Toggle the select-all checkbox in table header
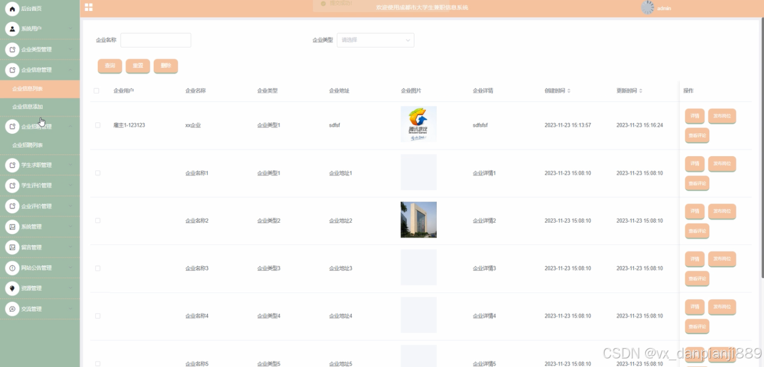This screenshot has height=367, width=764. [96, 91]
